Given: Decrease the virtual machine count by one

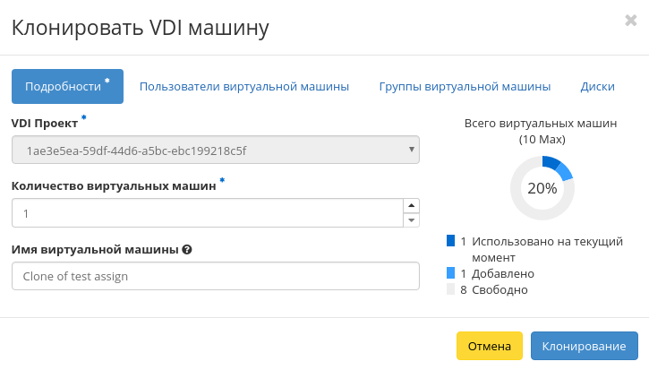Looking at the screenshot, I should (411, 220).
